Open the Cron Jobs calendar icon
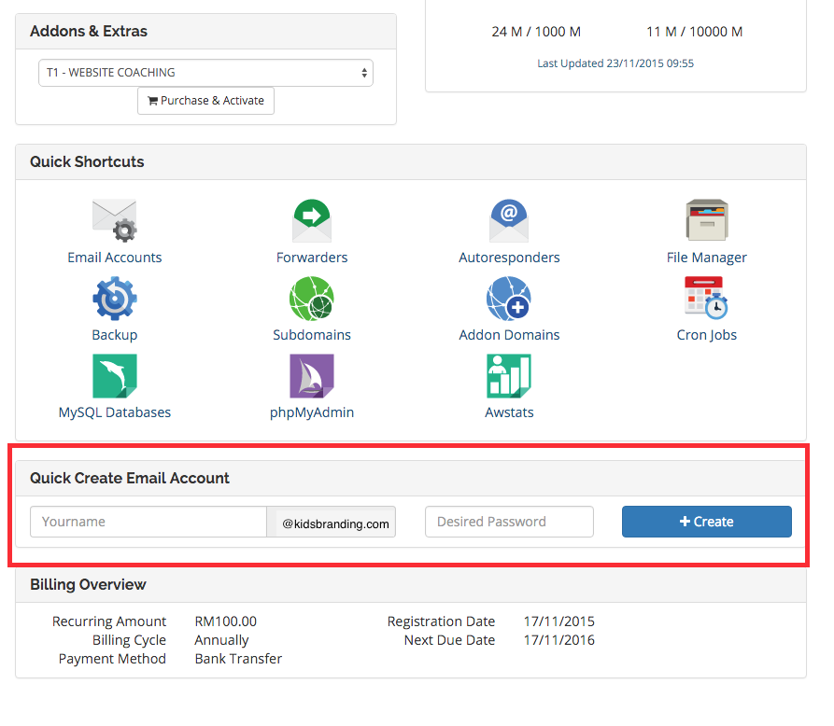The image size is (834, 726). point(706,299)
